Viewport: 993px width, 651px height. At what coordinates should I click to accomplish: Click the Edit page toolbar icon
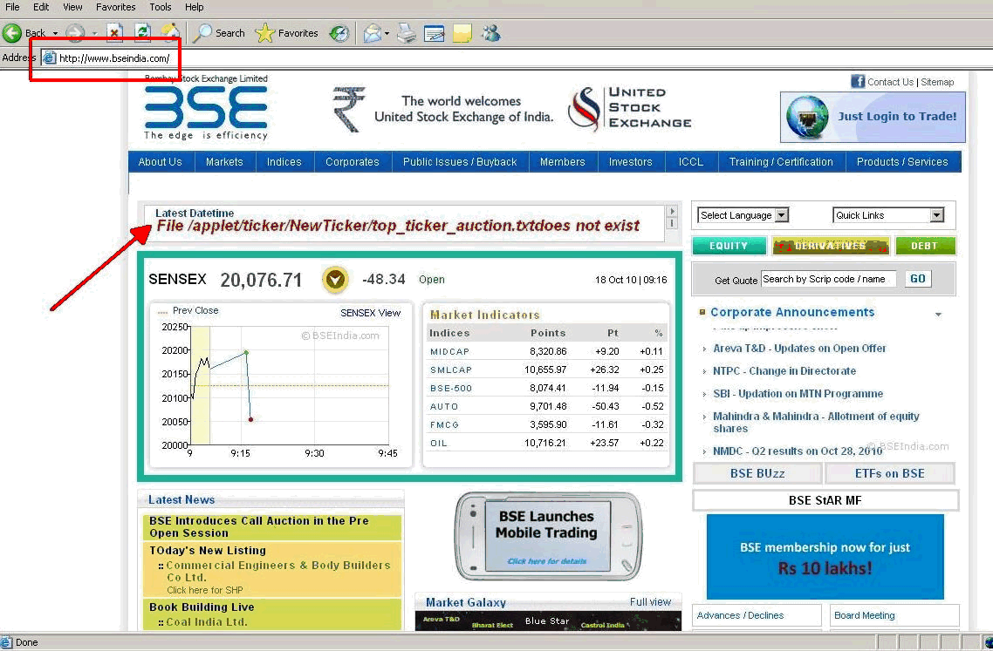[435, 33]
